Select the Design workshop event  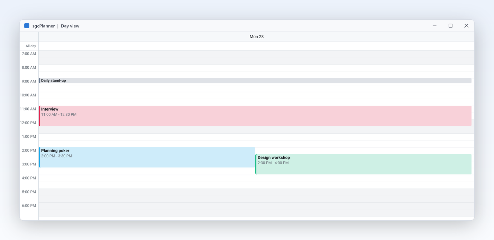[363, 164]
